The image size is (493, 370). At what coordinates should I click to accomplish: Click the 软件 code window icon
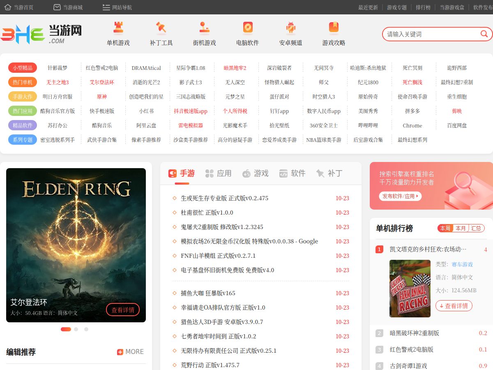pyautogui.click(x=283, y=173)
